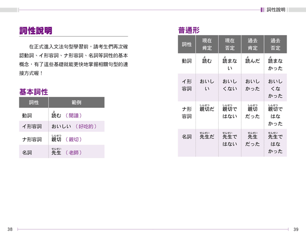Click ナ形容詞 row label in 基本詞性 table
This screenshot has height=238, width=306.
pos(32,139)
